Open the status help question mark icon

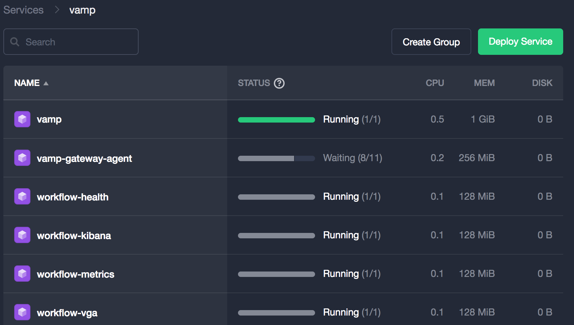pyautogui.click(x=279, y=83)
